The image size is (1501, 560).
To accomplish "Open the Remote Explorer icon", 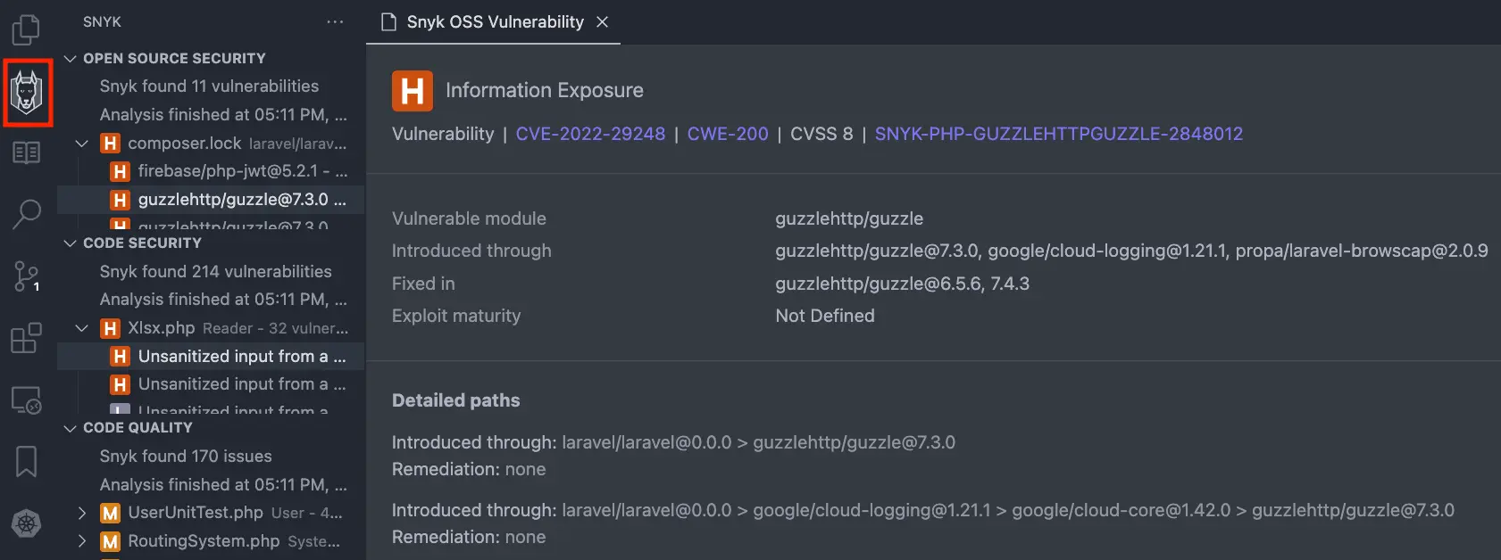I will [26, 400].
